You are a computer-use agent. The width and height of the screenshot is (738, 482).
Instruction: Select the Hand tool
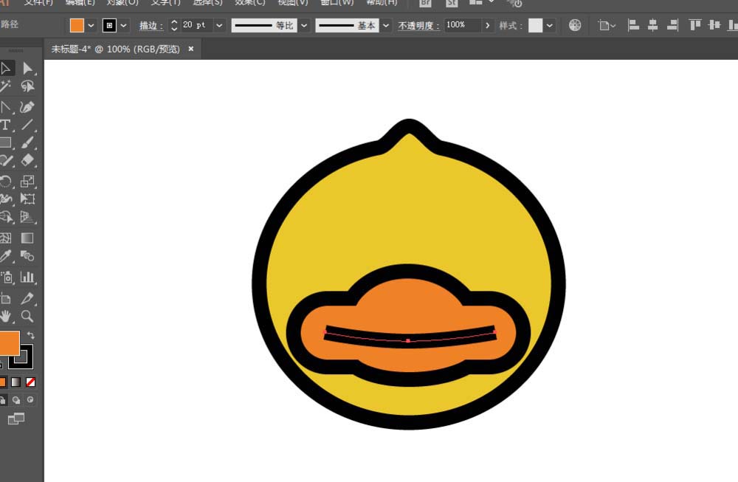click(7, 317)
